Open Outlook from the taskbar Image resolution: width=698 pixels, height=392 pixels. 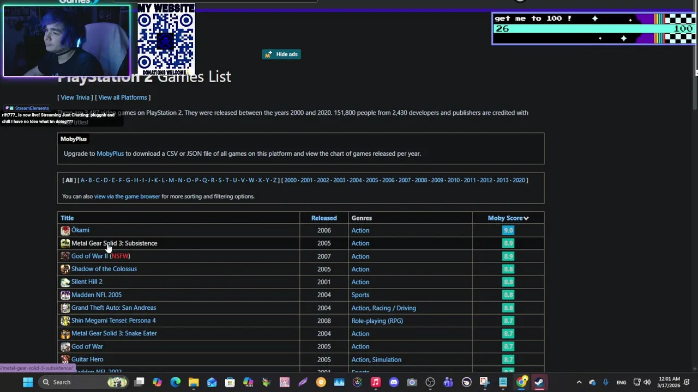212,382
